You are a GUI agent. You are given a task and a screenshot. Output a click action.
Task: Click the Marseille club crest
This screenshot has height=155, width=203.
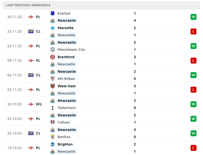click(53, 28)
